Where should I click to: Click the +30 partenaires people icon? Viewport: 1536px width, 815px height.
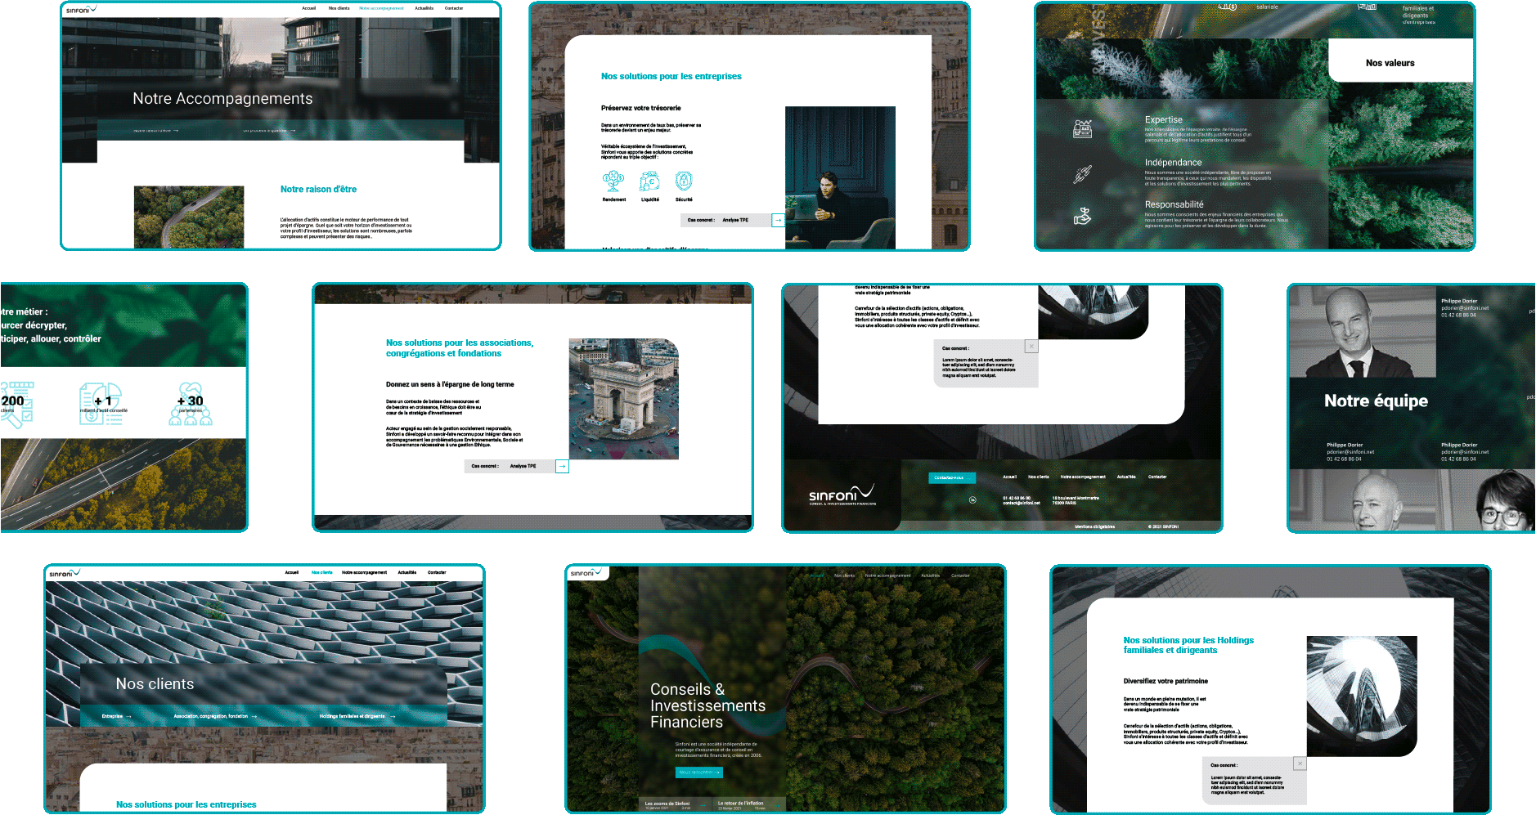191,404
